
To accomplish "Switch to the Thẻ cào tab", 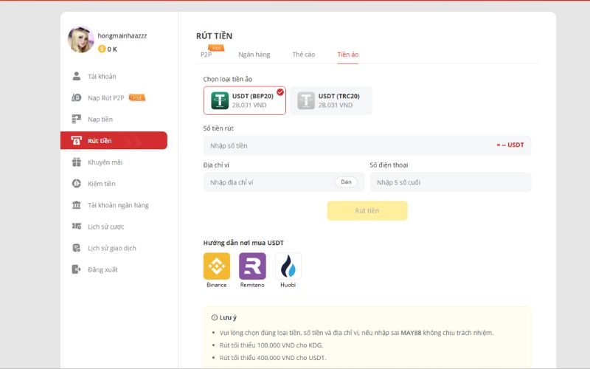I will 304,55.
